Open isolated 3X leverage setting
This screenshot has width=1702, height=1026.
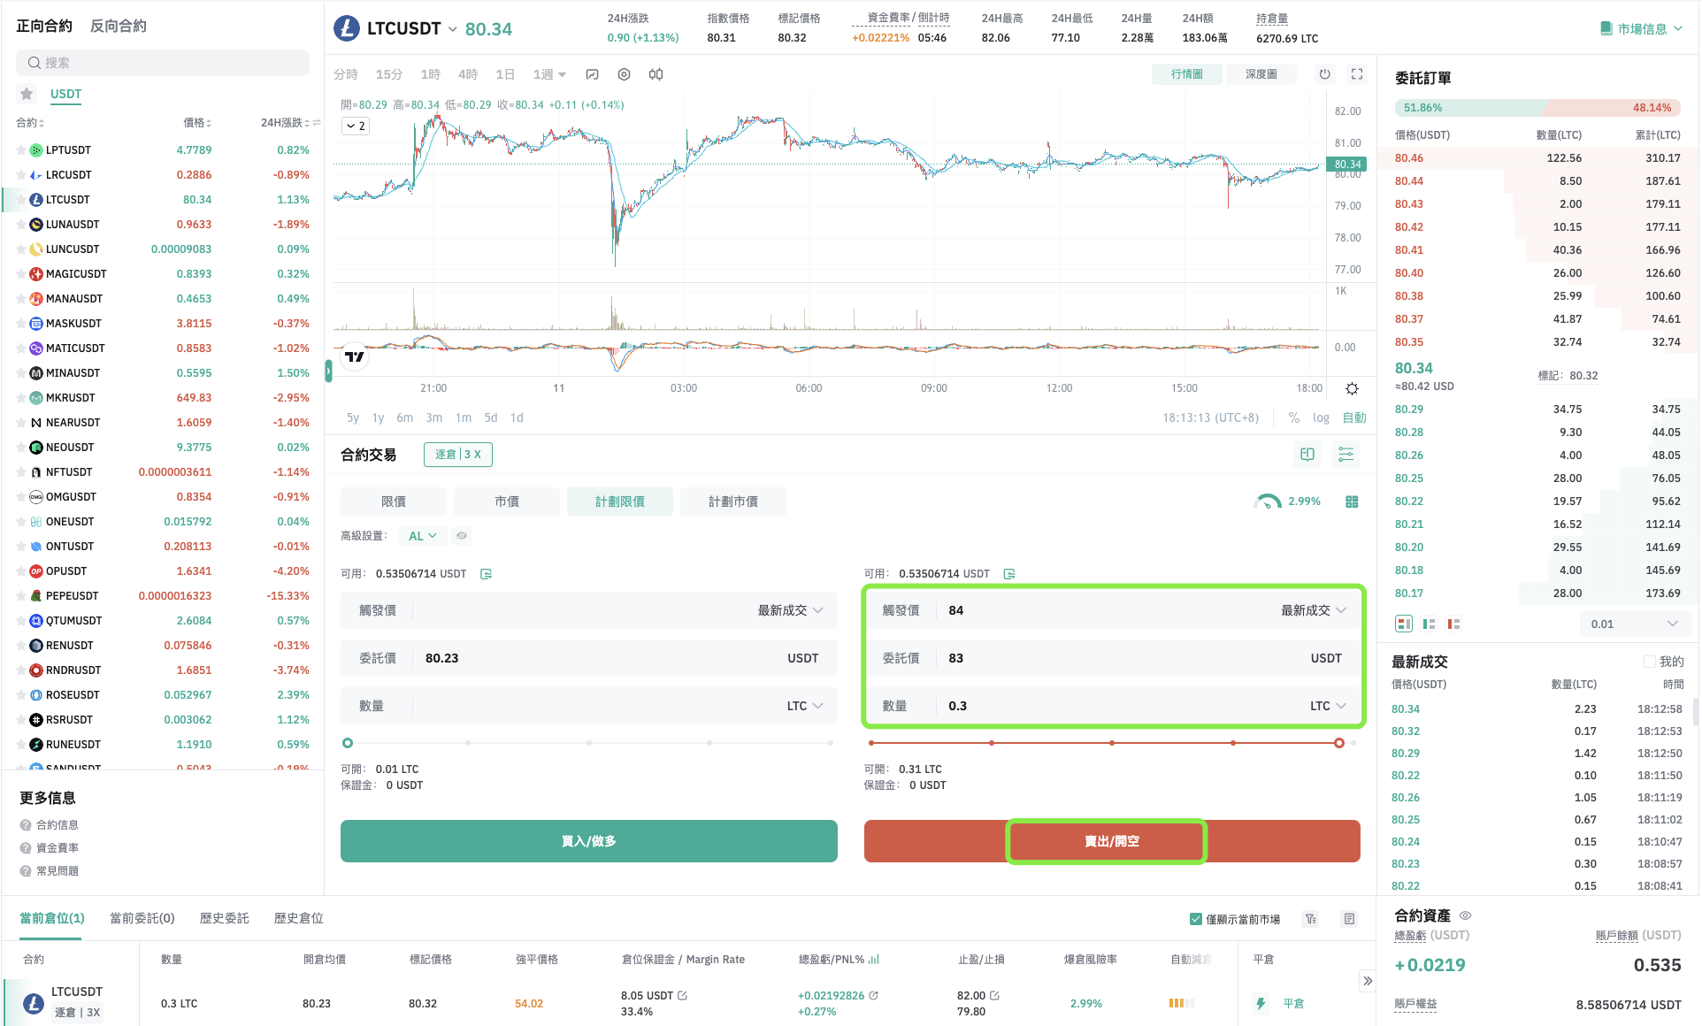pyautogui.click(x=458, y=455)
